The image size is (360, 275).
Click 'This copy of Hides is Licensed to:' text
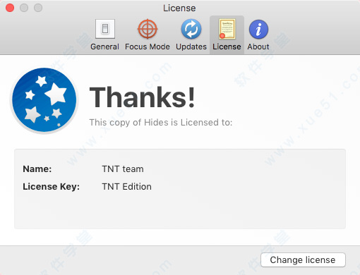click(161, 123)
